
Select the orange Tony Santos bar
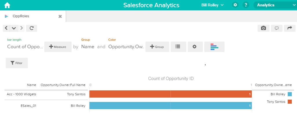pos(170,94)
